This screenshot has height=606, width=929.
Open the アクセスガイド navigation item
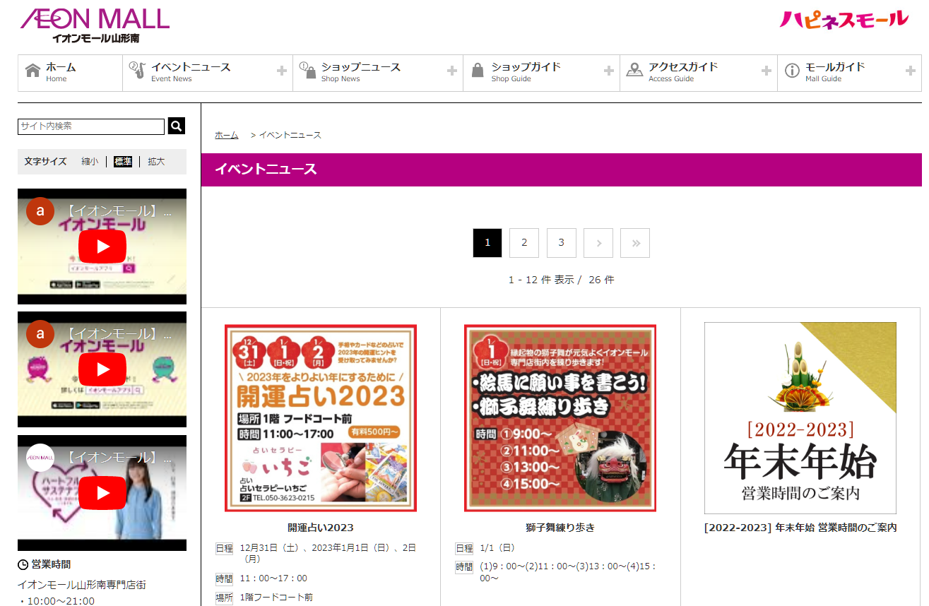[682, 73]
